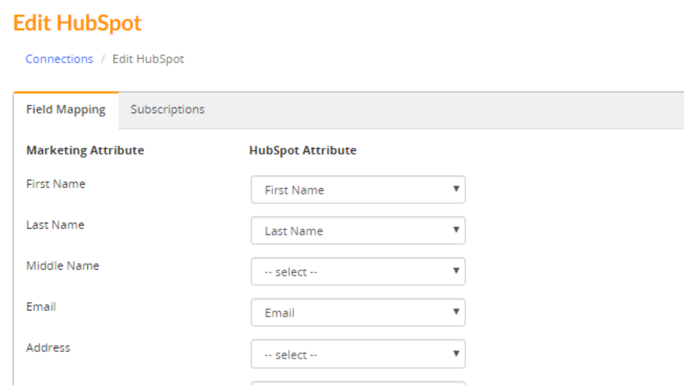
Task: Open the Address select combo box
Action: click(x=358, y=354)
